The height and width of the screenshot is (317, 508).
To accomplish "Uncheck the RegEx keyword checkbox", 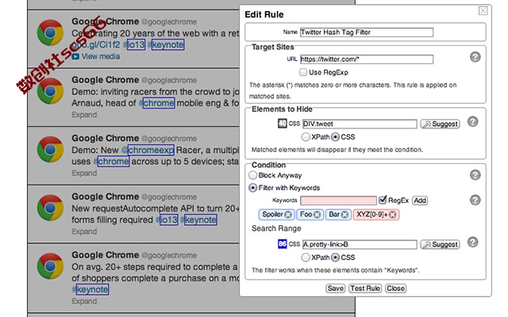I will pyautogui.click(x=383, y=200).
